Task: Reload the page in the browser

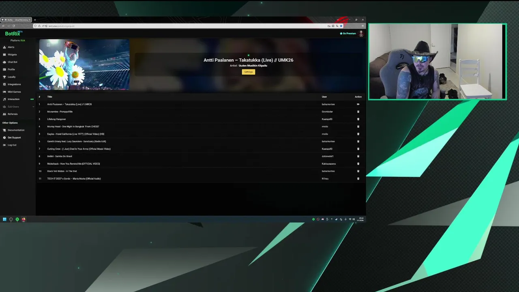Action: tap(14, 26)
